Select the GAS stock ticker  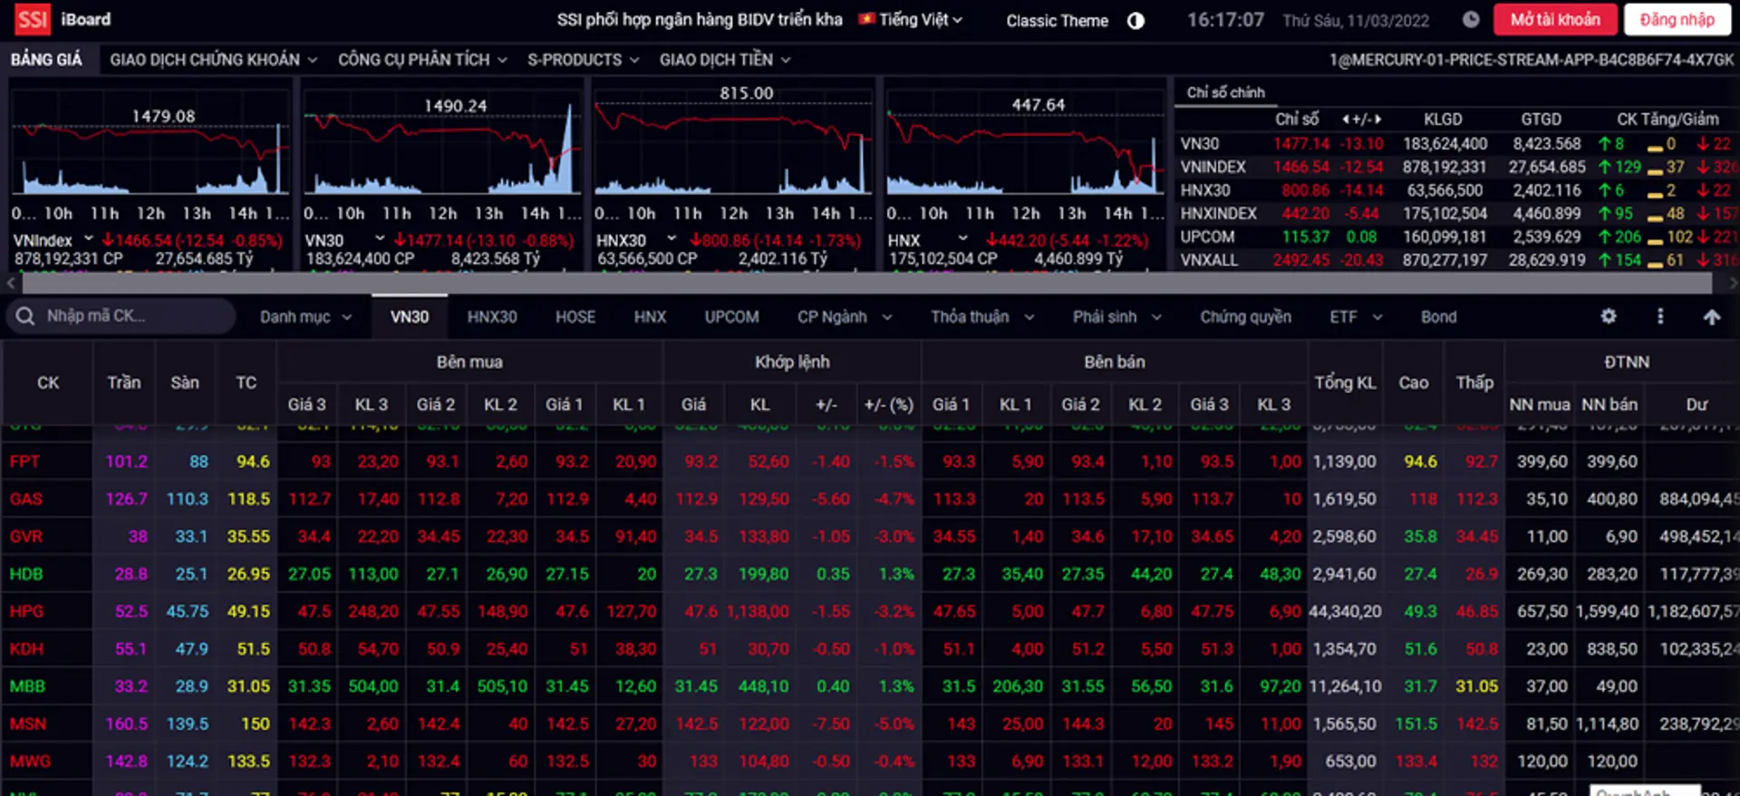[x=26, y=499]
